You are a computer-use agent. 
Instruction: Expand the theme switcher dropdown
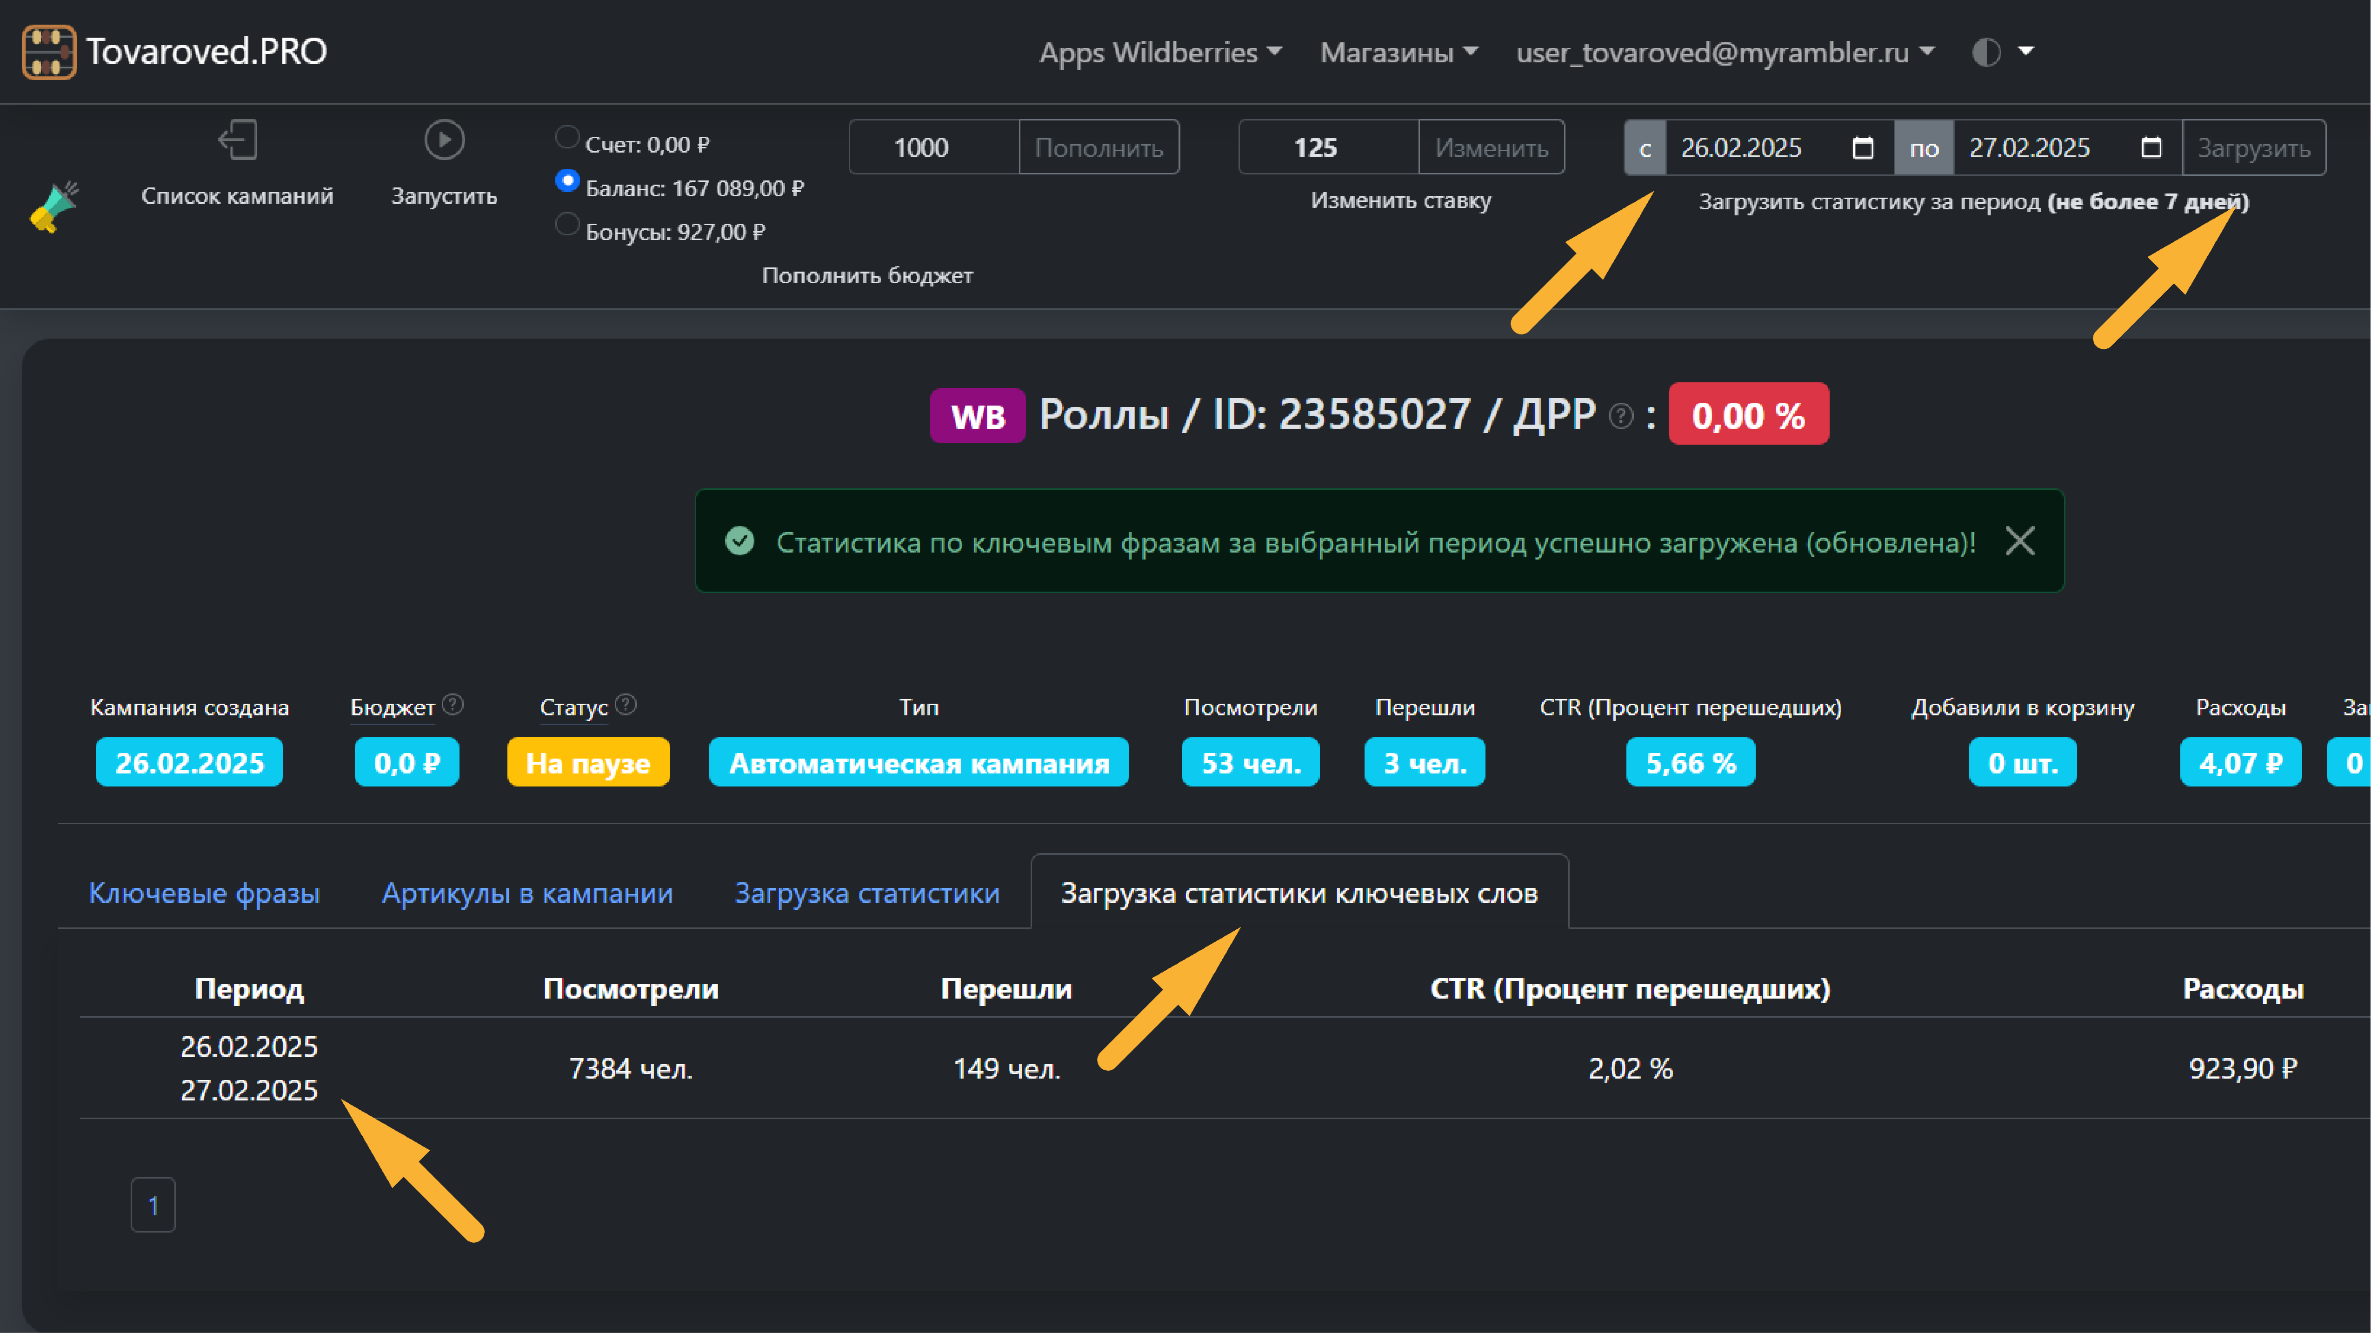tap(2004, 52)
